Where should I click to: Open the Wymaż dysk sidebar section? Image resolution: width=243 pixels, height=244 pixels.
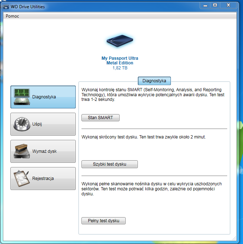click(x=43, y=151)
